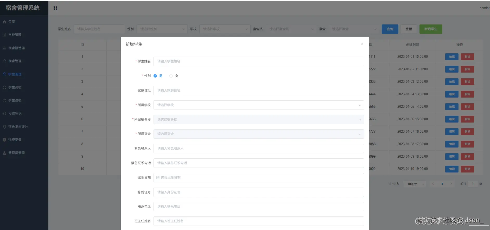Select the 男 gender radio button

tap(155, 76)
